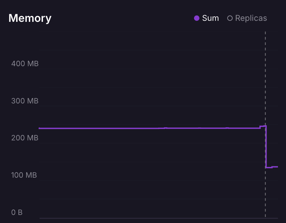Click the vertical drop in the memory line

click(x=266, y=148)
